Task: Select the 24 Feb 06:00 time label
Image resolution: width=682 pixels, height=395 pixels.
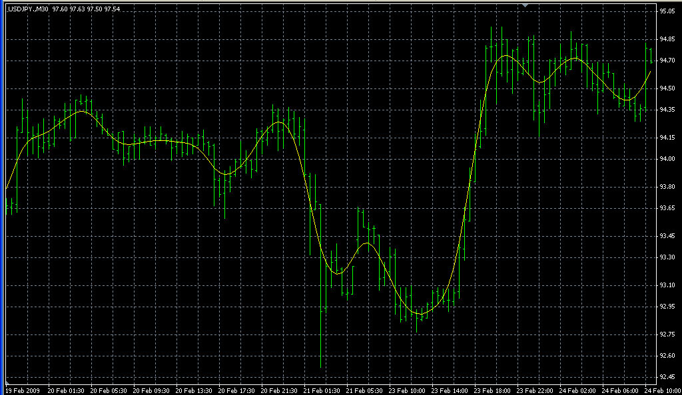Action: [619, 390]
